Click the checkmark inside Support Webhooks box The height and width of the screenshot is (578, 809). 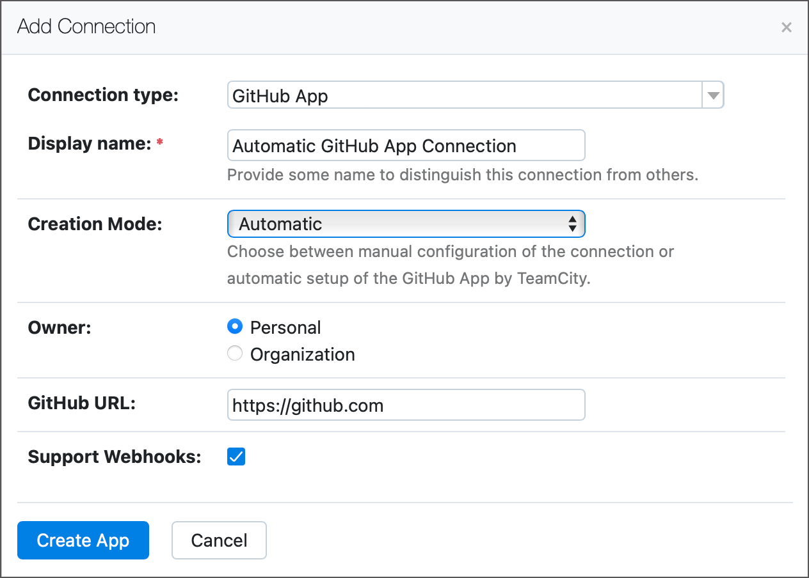[236, 457]
